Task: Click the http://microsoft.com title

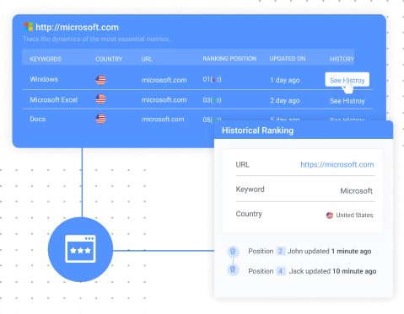Action: [x=77, y=27]
